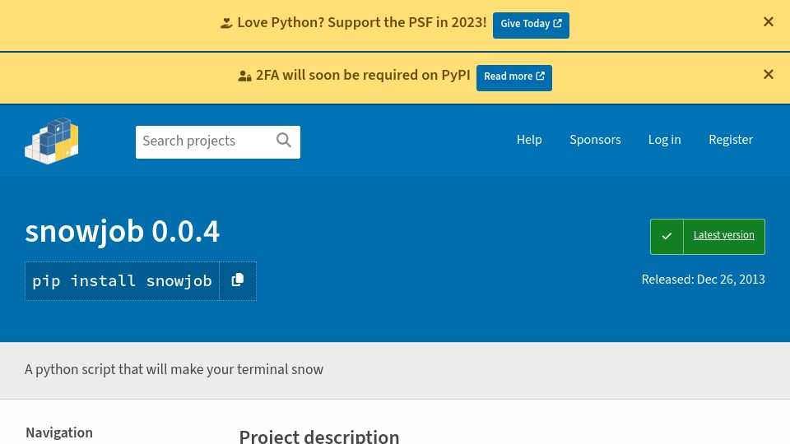The height and width of the screenshot is (444, 790).
Task: Dismiss the 2FA required banner
Action: point(769,75)
